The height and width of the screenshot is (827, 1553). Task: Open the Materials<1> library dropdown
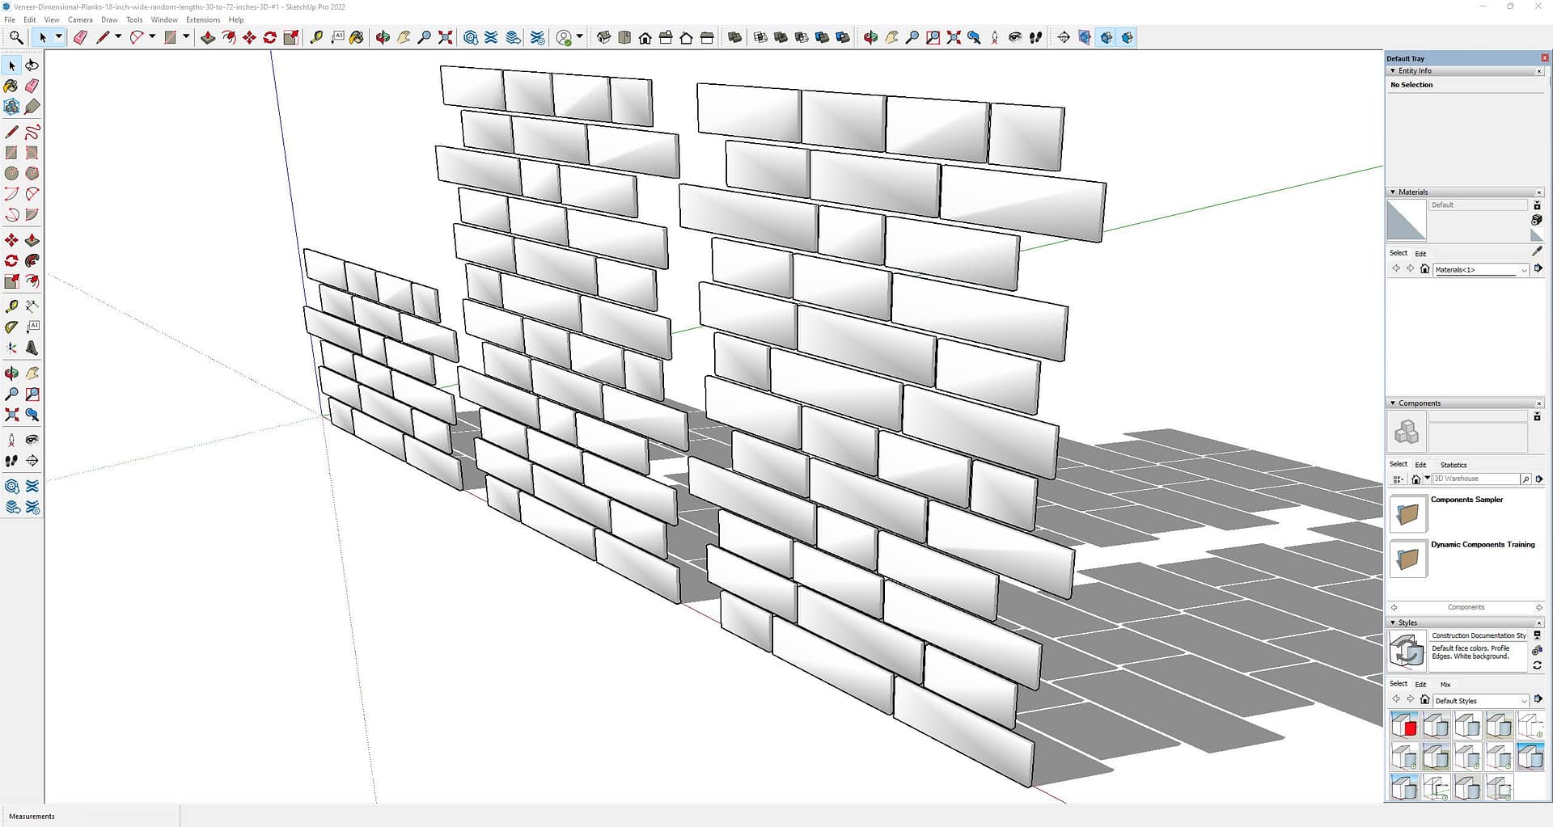[x=1524, y=270]
